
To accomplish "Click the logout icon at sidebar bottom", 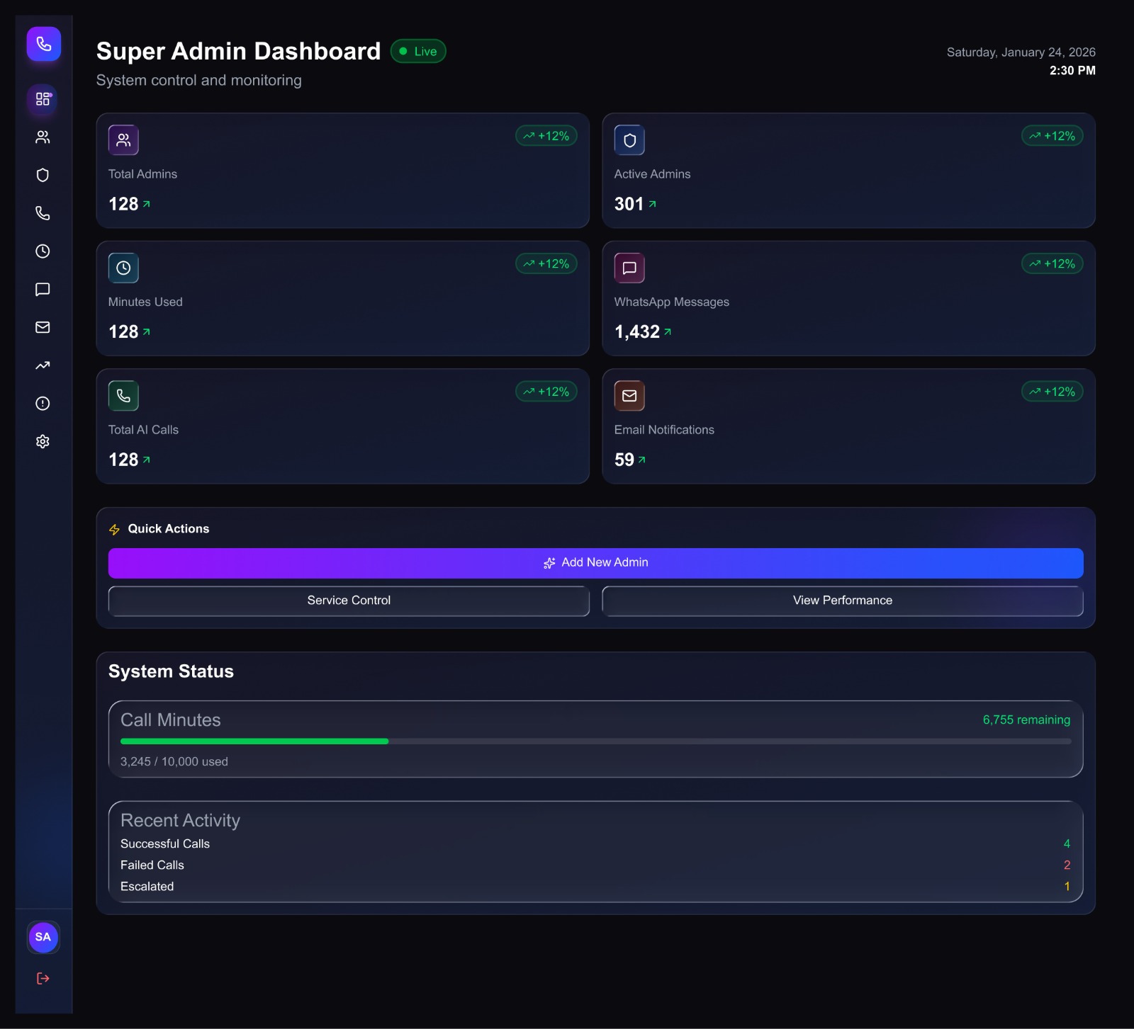I will (43, 978).
